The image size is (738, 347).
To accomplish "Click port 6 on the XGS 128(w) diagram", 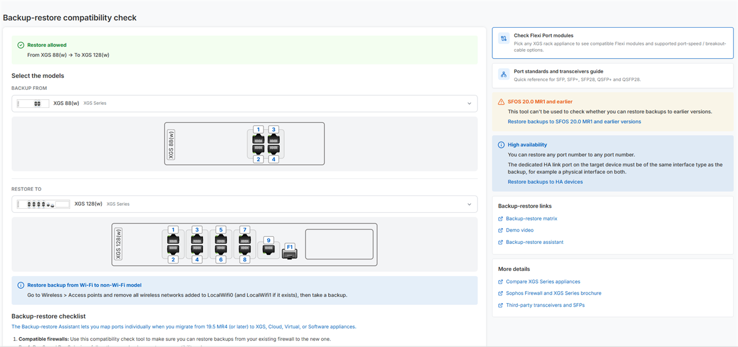I will (220, 253).
